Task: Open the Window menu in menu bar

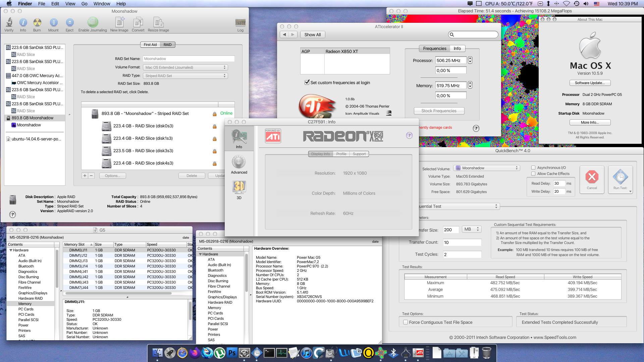Action: tap(102, 4)
